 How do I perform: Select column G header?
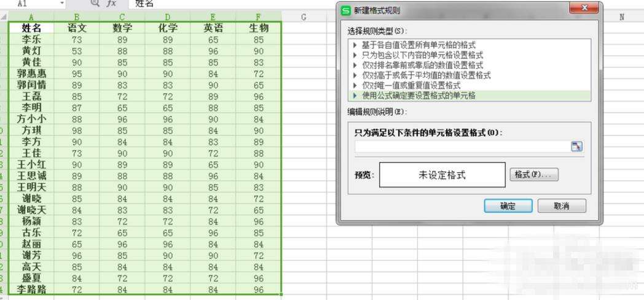point(304,17)
